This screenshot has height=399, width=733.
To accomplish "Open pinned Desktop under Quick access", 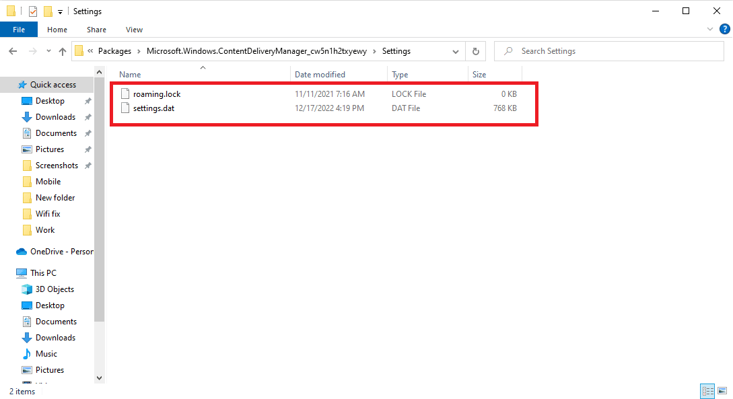I will 50,101.
